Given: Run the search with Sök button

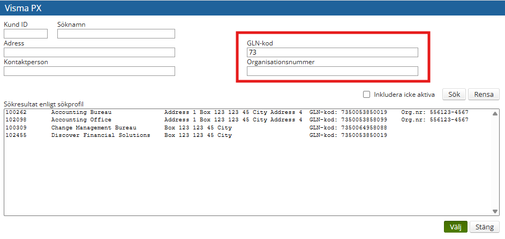Looking at the screenshot, I should point(454,95).
